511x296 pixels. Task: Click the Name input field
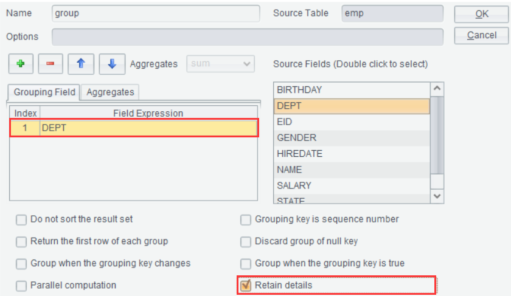point(156,13)
